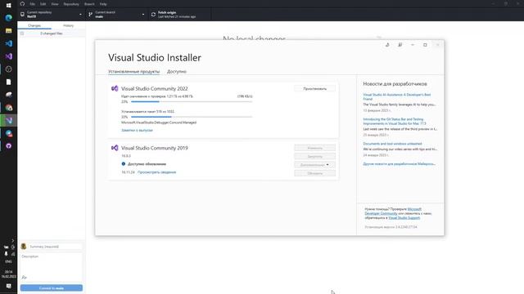Open Просмотреть сведения link for update 16.11.24

[x=156, y=172]
